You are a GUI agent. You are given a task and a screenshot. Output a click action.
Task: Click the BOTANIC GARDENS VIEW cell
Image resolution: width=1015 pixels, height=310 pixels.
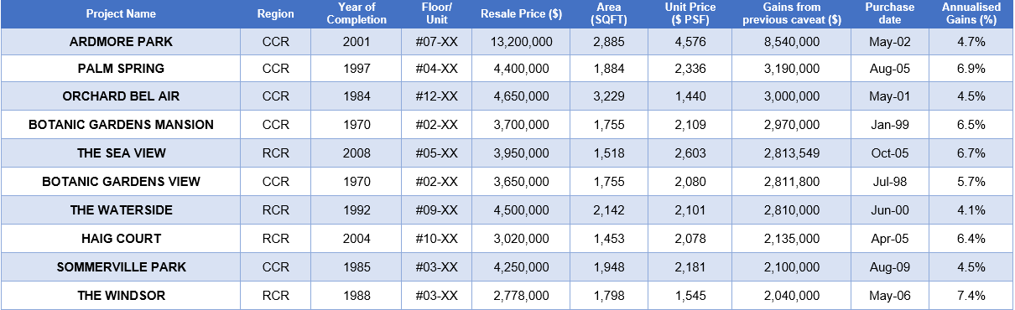coord(121,182)
